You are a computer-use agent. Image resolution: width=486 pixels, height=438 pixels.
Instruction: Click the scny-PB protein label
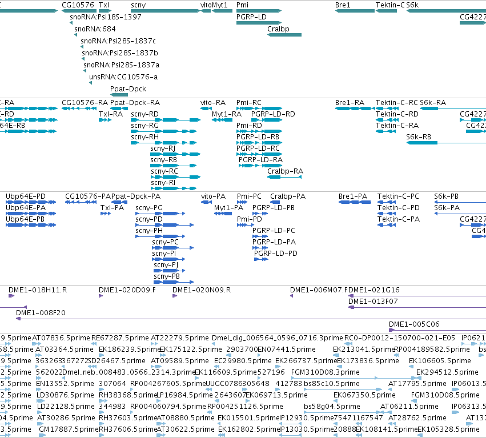point(167,276)
